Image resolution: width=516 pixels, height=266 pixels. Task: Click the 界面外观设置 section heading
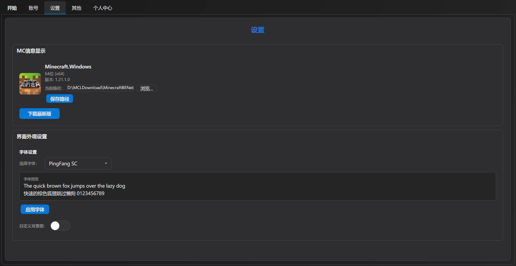[x=32, y=137]
